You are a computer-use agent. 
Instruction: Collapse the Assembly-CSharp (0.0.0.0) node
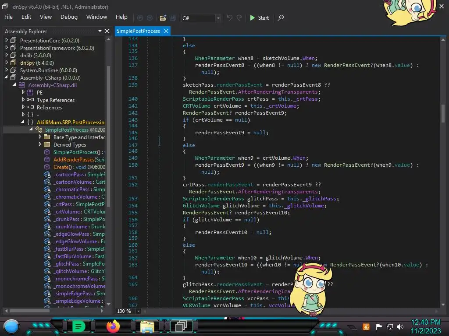pos(7,77)
